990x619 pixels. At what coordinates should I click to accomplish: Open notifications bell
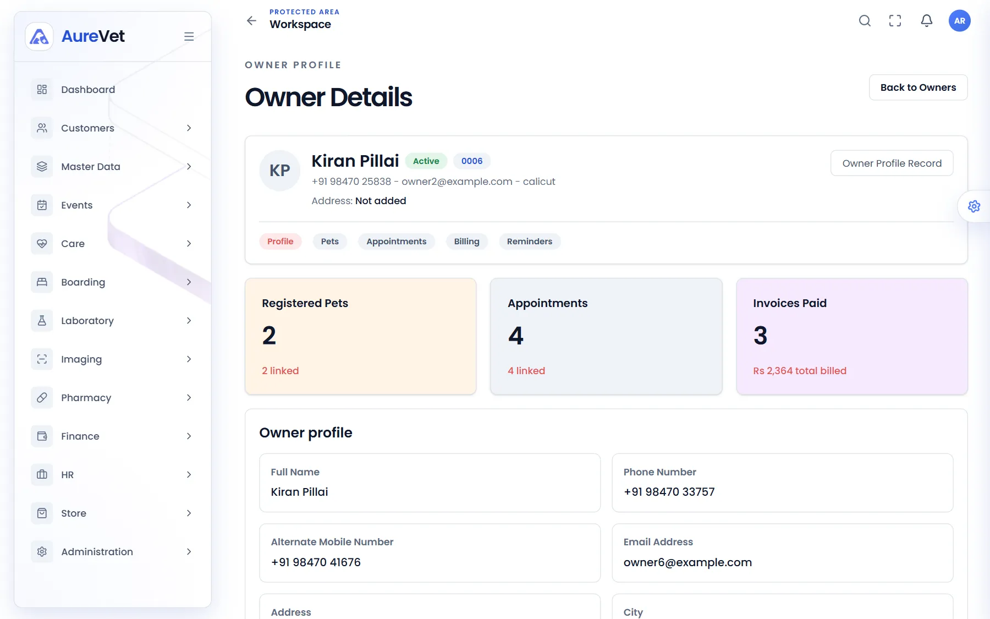pos(927,20)
